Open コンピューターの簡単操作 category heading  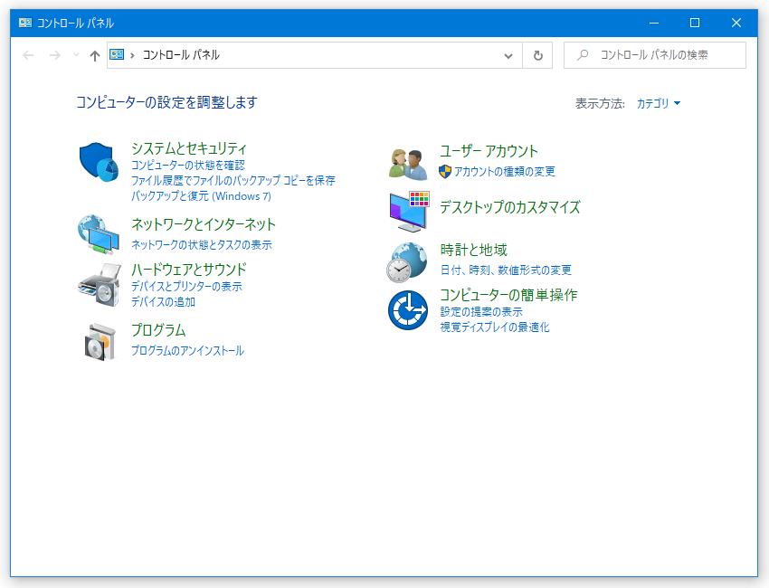(508, 295)
